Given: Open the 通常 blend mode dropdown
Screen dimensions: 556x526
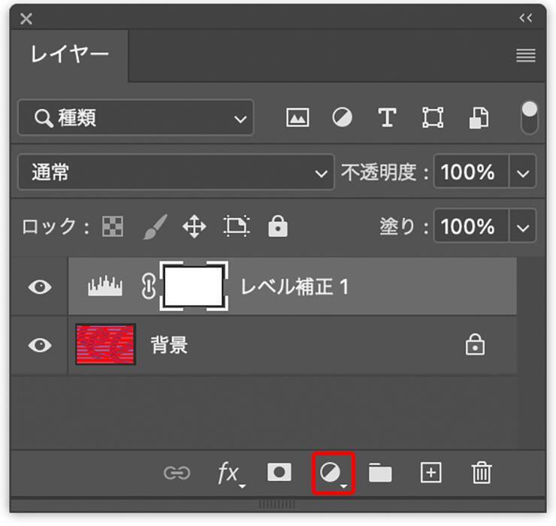Looking at the screenshot, I should 177,172.
